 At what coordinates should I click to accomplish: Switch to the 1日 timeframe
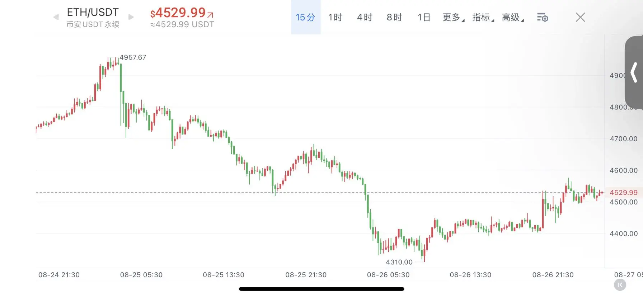pyautogui.click(x=424, y=17)
